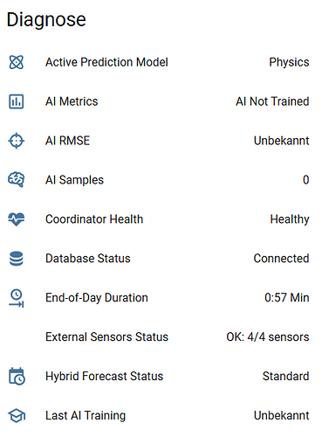This screenshot has width=322, height=437.
Task: Click the bar chart icon beside AI Metrics
Action: pos(17,101)
